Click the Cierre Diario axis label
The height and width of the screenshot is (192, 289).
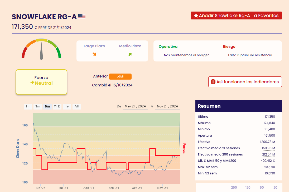click(18, 148)
